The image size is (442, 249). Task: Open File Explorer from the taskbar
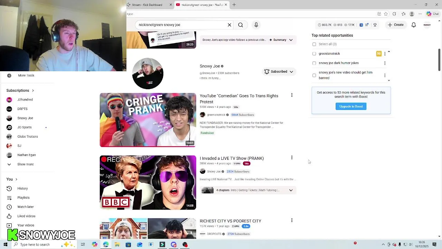117,245
